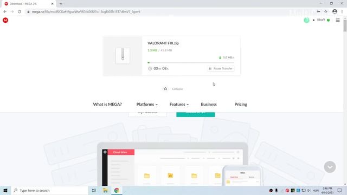Bookmark this page with the star icon
This screenshot has width=347, height=195.
coord(326,11)
